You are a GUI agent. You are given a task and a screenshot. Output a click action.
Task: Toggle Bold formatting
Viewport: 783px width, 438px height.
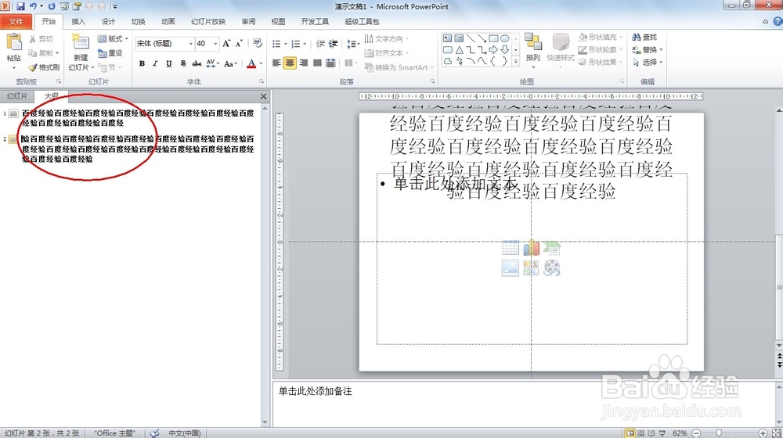coord(143,63)
